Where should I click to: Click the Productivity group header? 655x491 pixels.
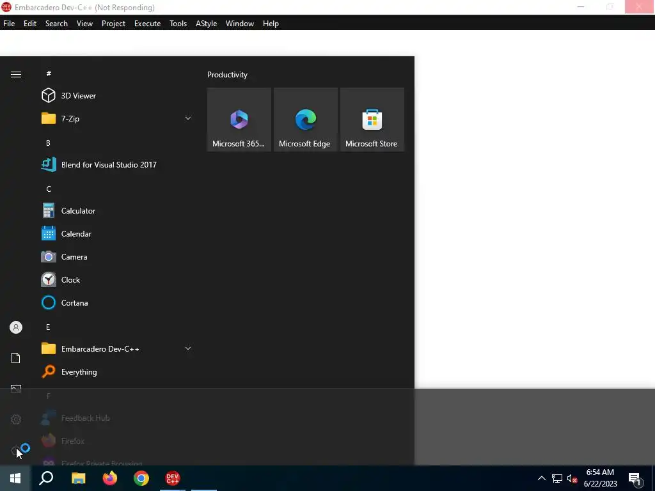click(x=227, y=75)
